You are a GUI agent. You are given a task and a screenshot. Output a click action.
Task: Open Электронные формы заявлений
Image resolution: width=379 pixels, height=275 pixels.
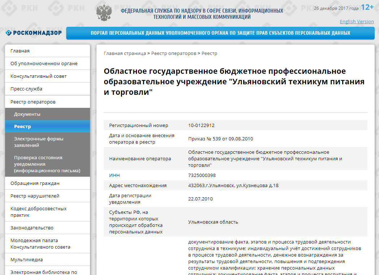coord(39,142)
